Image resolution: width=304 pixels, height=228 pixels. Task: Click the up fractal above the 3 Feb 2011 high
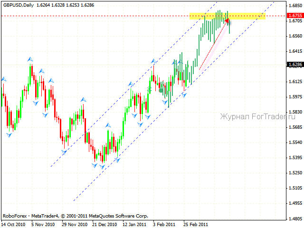coord(153,61)
